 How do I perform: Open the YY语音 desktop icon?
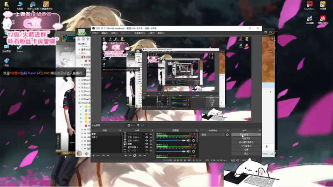tap(323, 6)
